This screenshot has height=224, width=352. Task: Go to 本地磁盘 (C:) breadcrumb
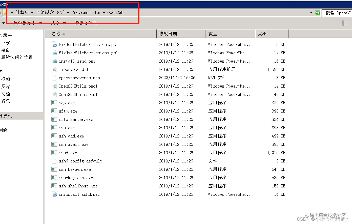click(x=50, y=12)
